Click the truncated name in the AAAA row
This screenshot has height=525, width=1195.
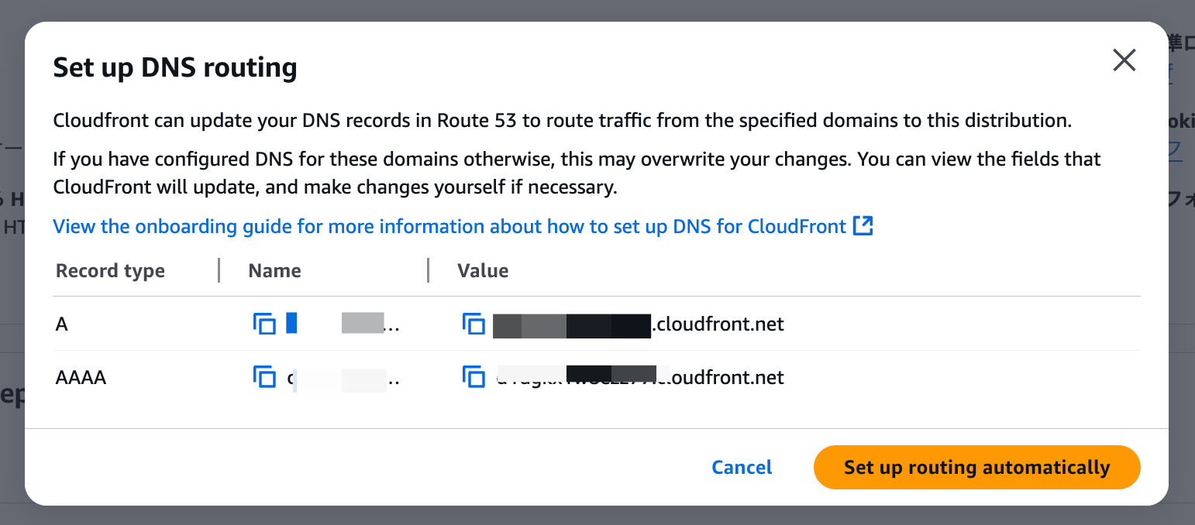click(x=343, y=377)
